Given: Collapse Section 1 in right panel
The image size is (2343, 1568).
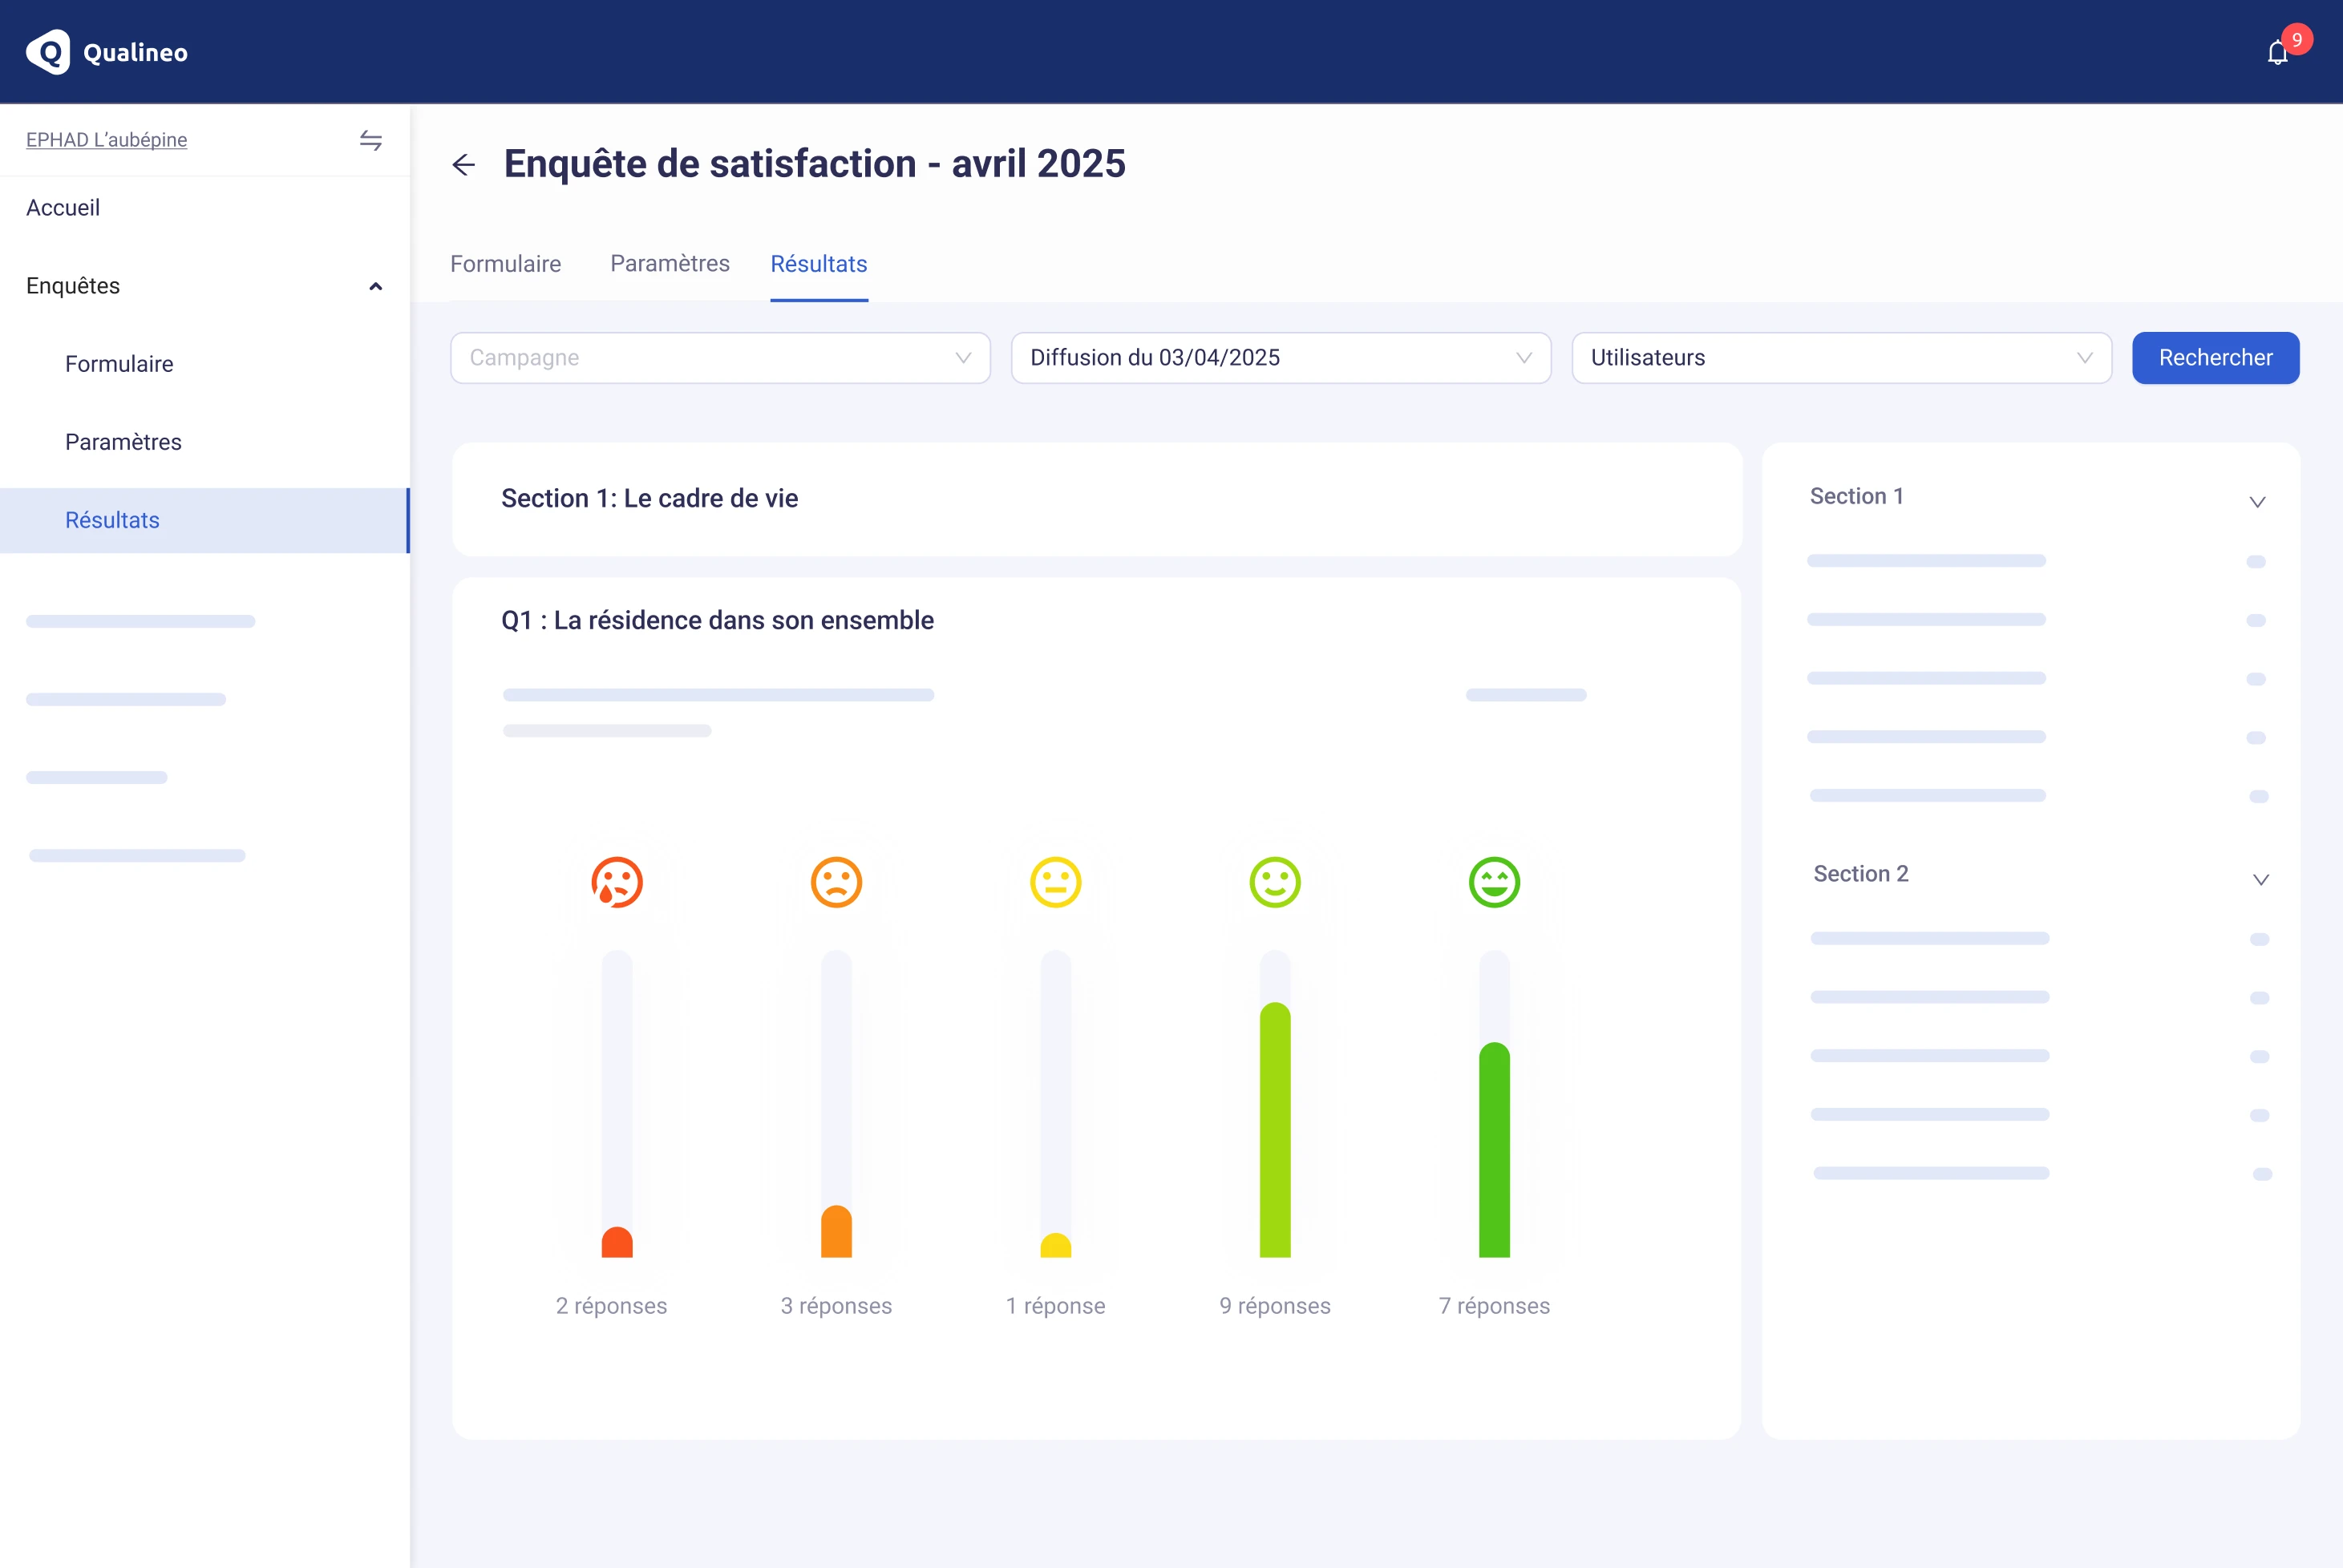Looking at the screenshot, I should (2257, 501).
